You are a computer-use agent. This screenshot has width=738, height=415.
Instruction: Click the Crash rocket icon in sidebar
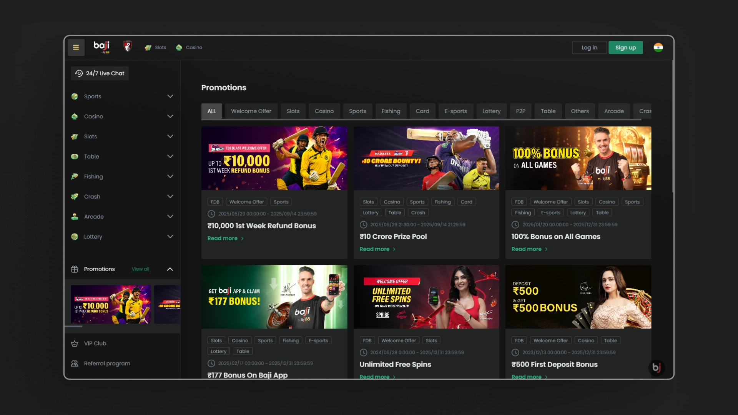click(75, 196)
